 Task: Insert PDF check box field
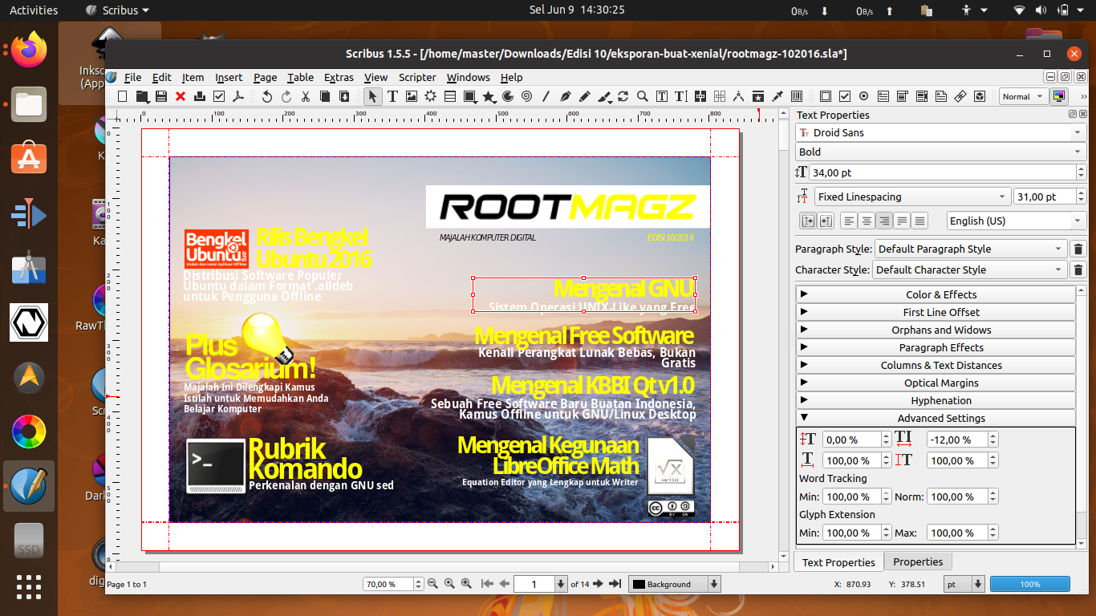[845, 96]
